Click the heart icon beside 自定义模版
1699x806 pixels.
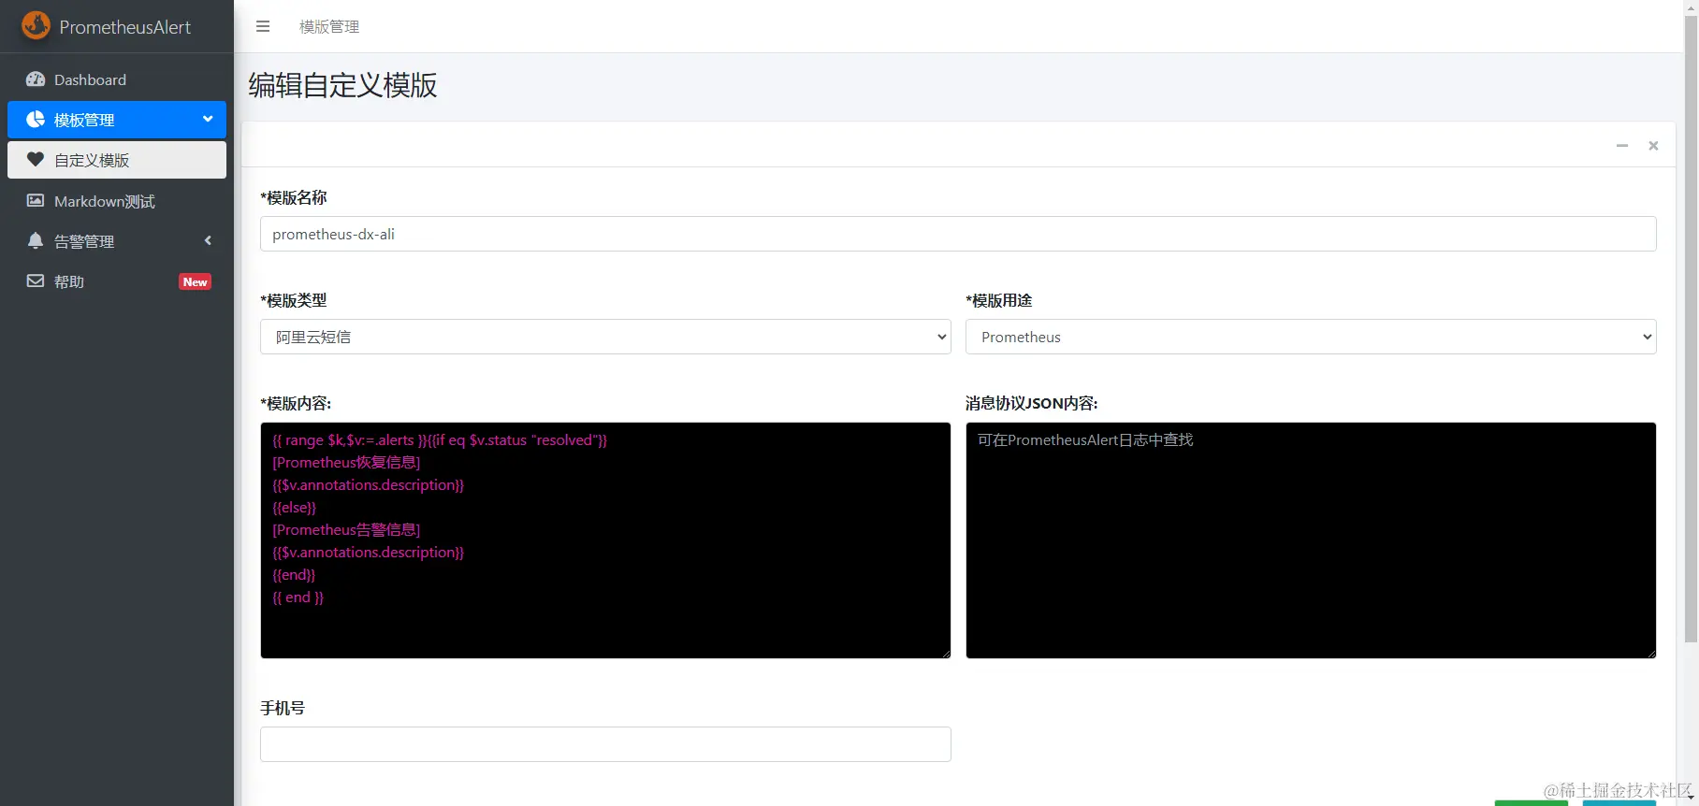click(36, 160)
